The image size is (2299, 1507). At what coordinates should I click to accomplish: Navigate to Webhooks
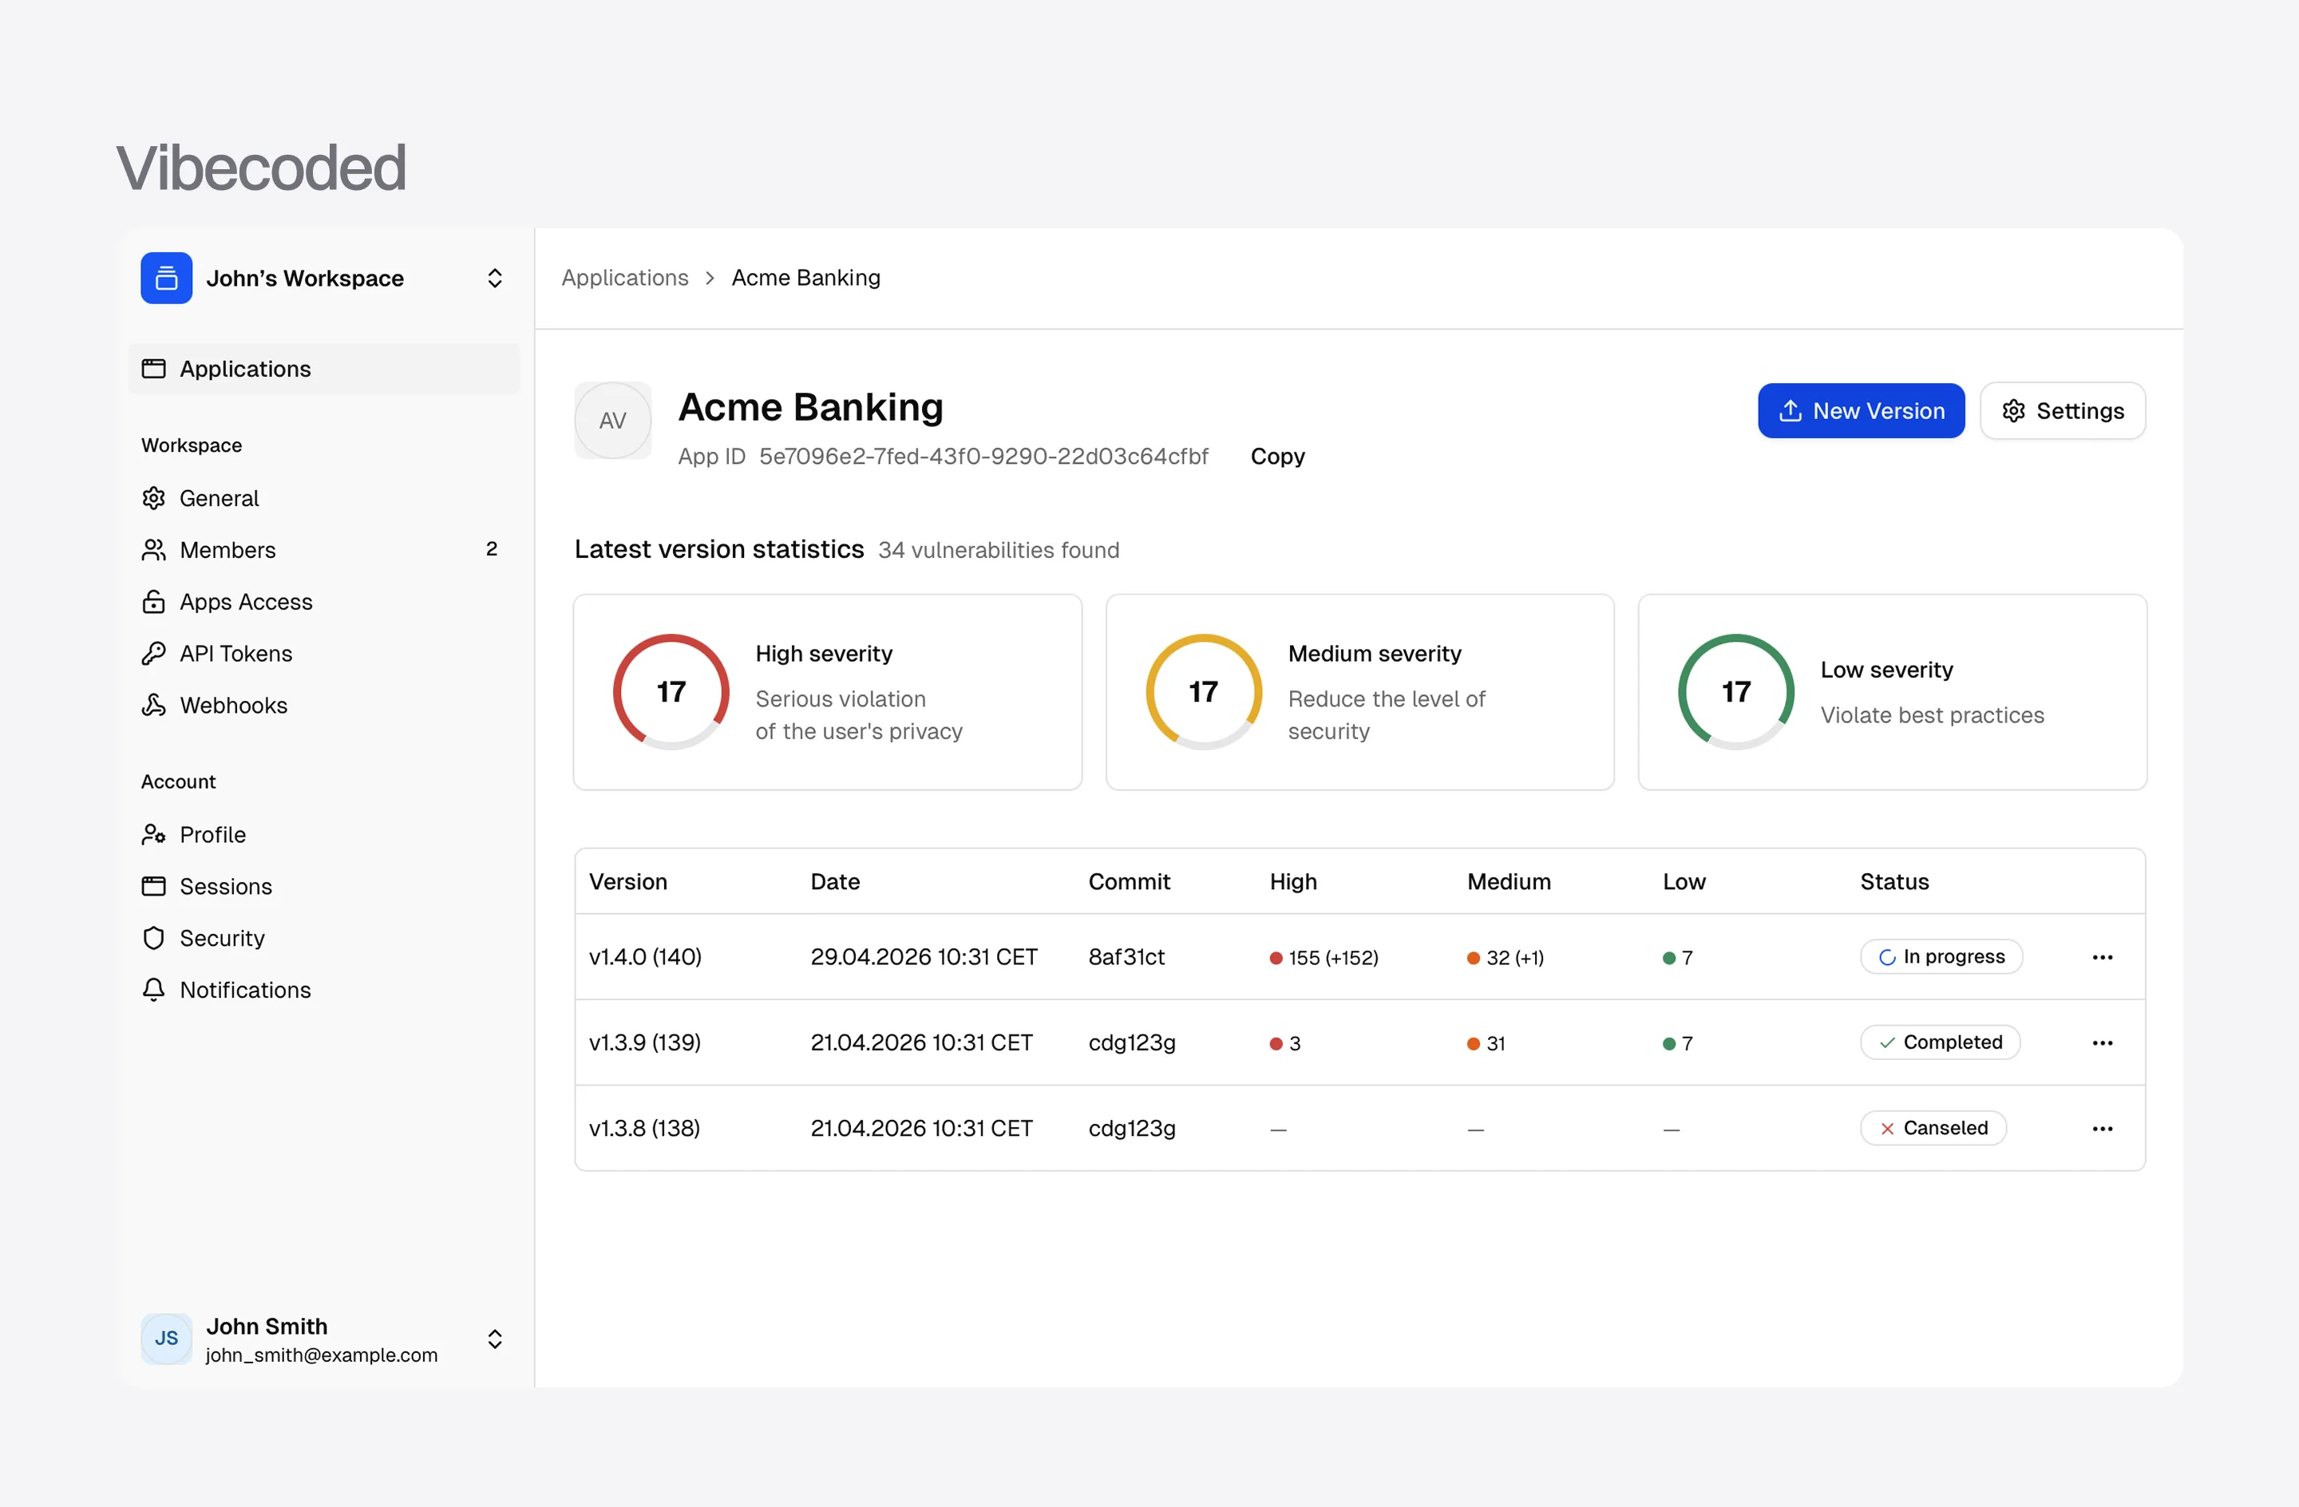323,705
